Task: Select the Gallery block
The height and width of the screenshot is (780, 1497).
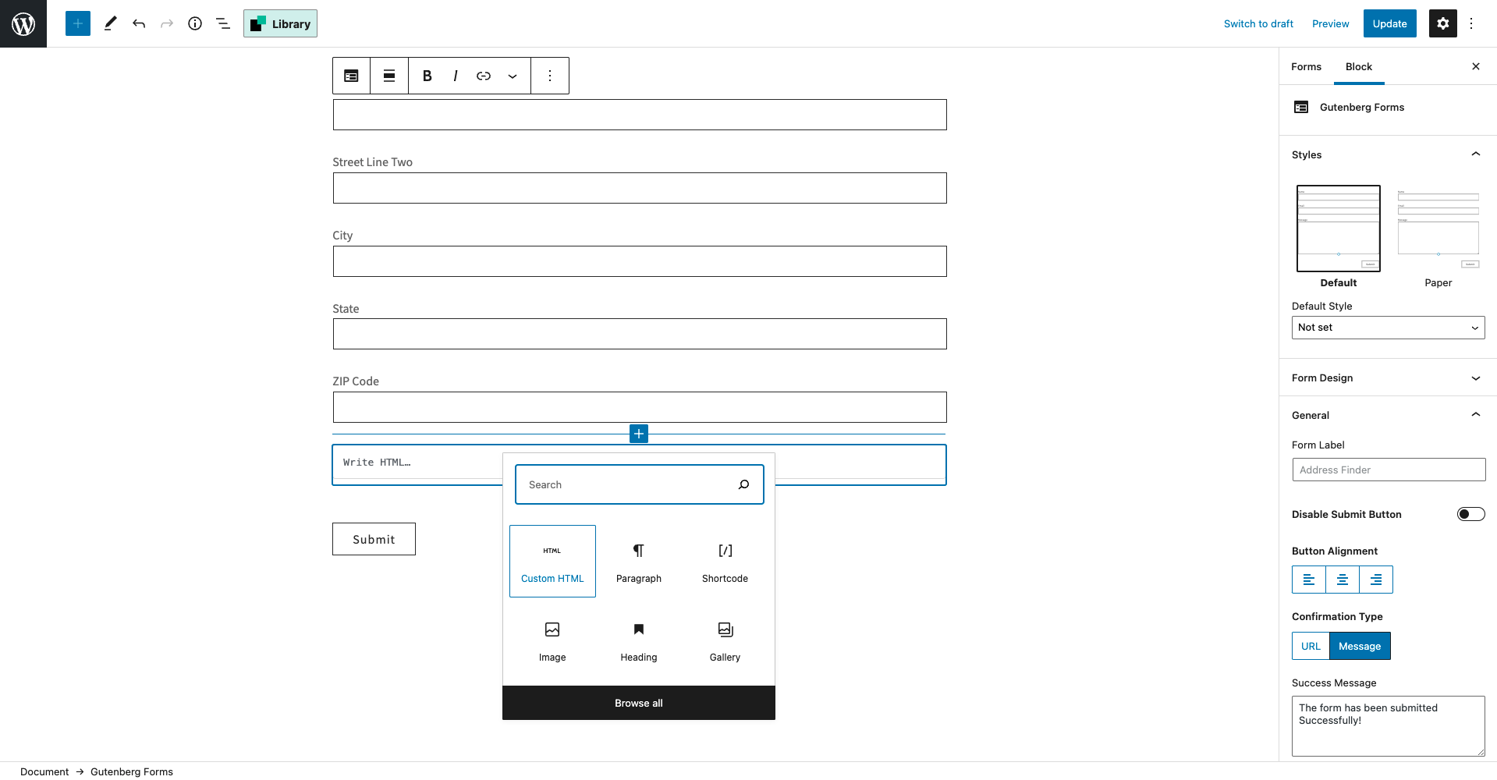Action: pos(724,640)
